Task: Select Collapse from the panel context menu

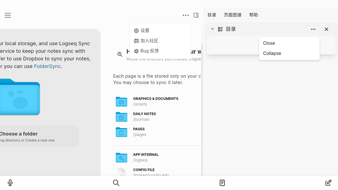Action: coord(272,53)
